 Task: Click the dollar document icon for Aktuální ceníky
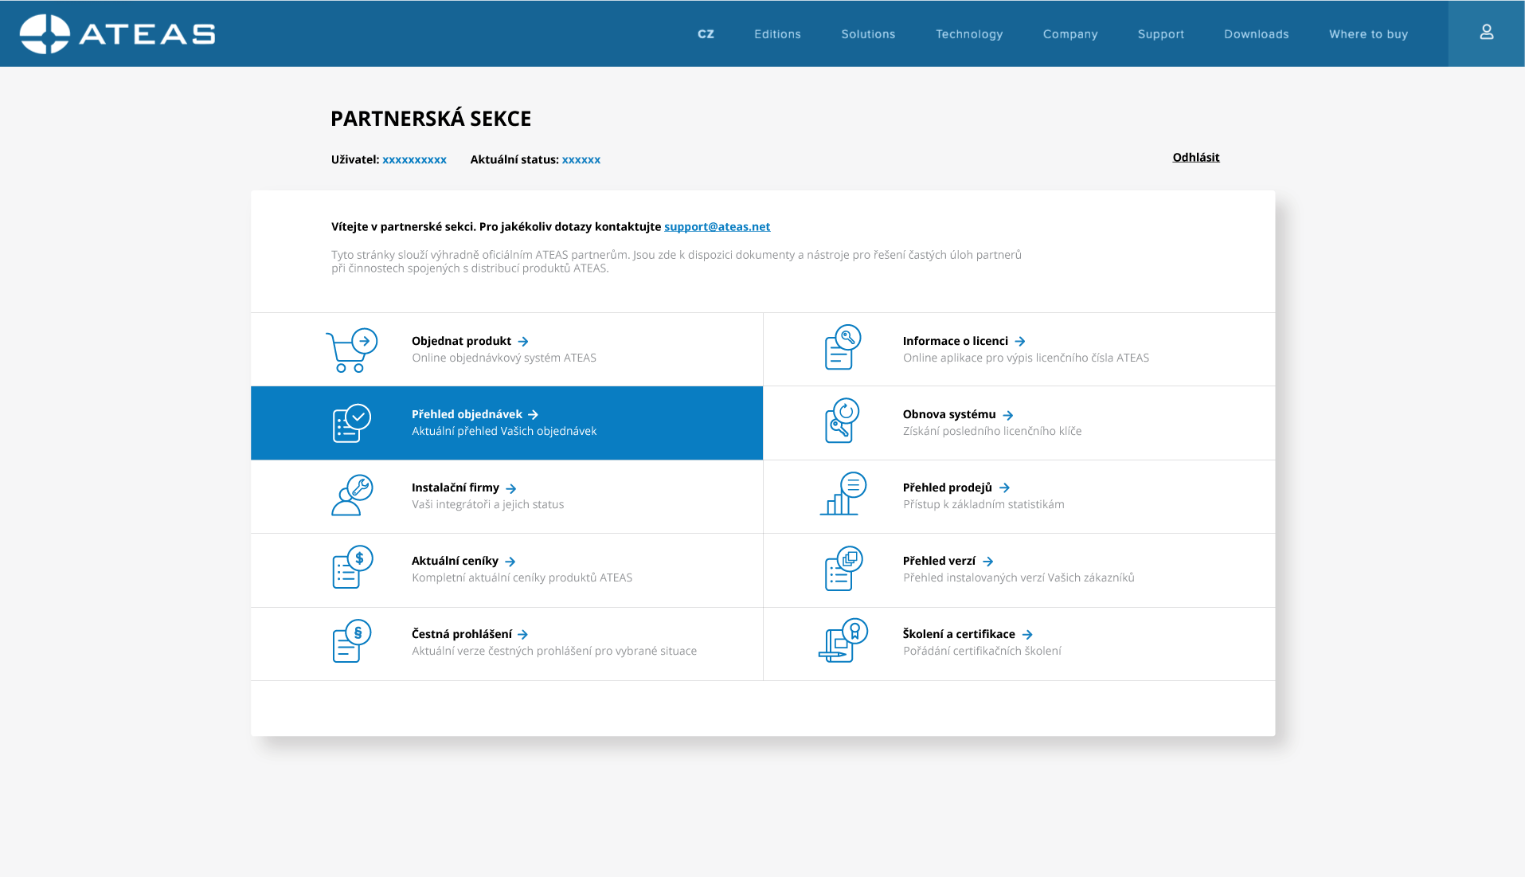pyautogui.click(x=351, y=568)
